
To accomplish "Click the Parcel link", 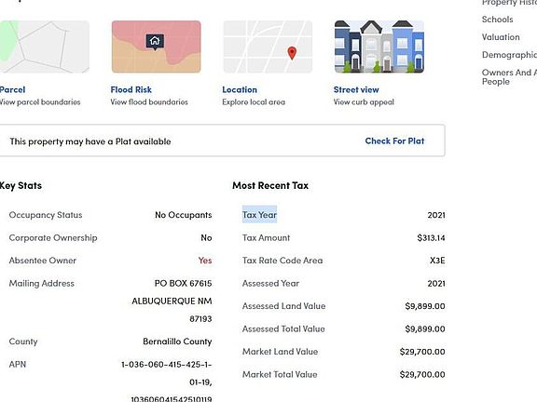I will [12, 90].
